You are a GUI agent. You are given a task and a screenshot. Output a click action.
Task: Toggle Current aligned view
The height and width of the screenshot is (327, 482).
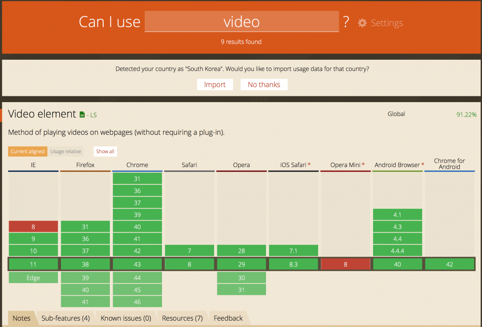[27, 151]
